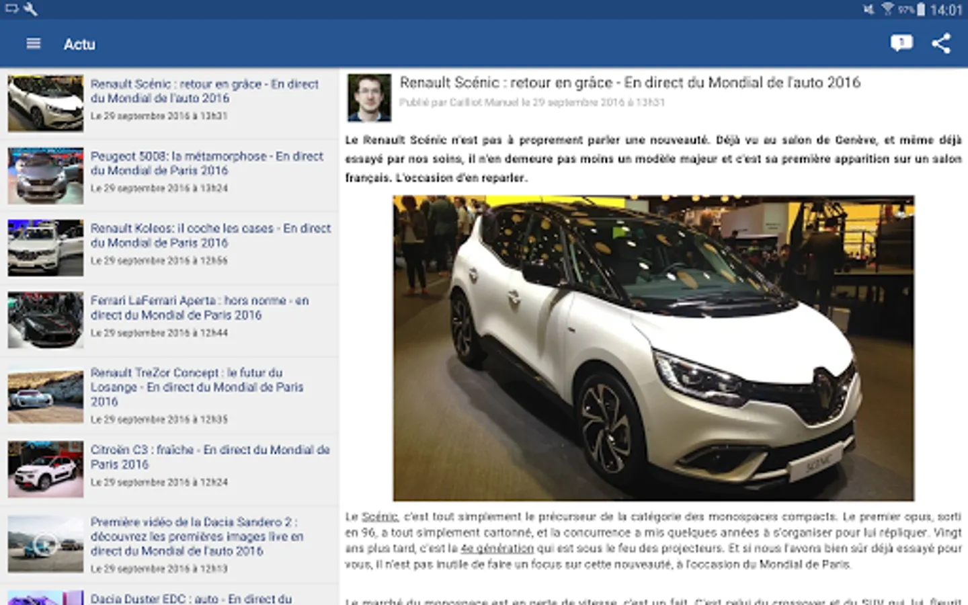Tap the Renault Koleos thumbnail
968x605 pixels.
coord(46,247)
